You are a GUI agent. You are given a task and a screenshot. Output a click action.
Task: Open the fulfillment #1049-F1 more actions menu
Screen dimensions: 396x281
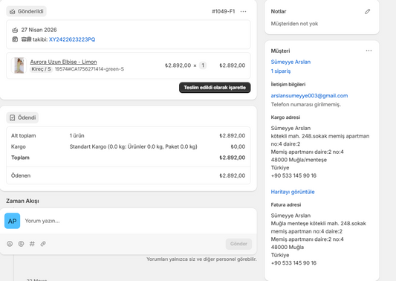point(243,11)
